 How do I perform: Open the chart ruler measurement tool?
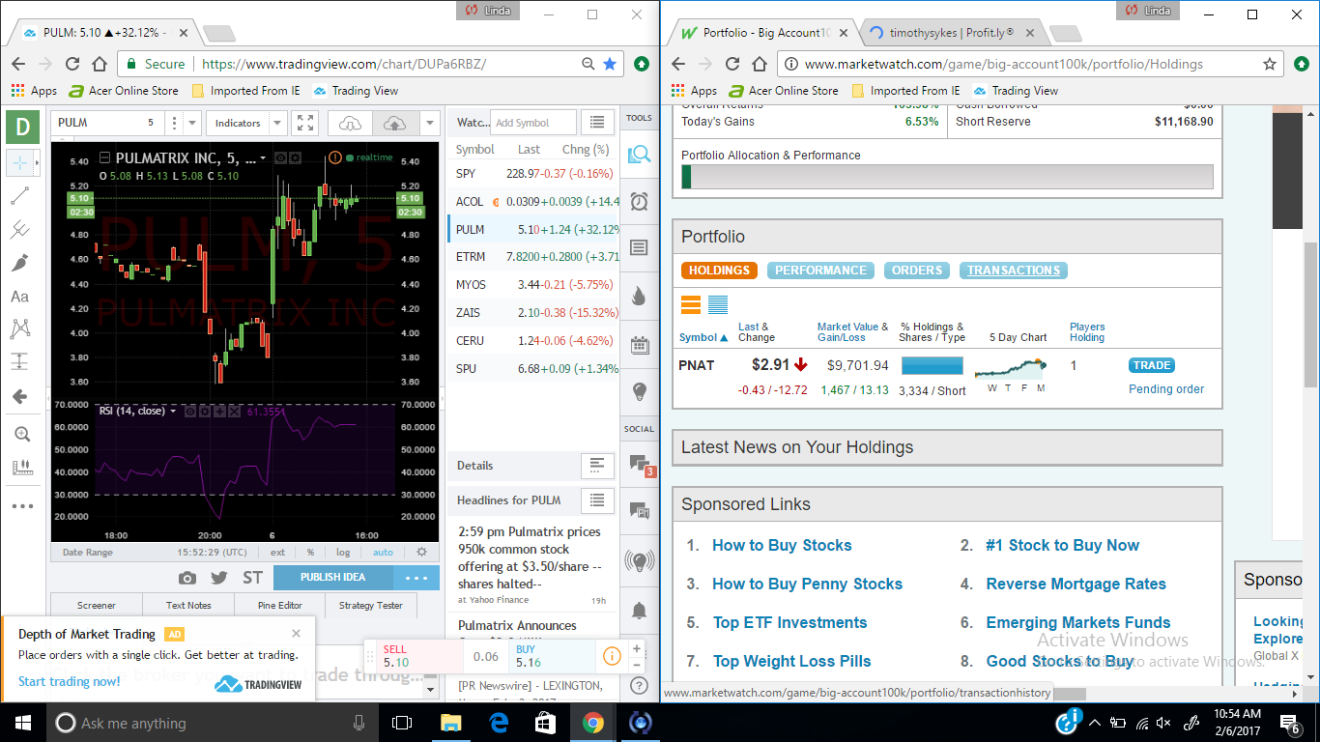pos(21,468)
